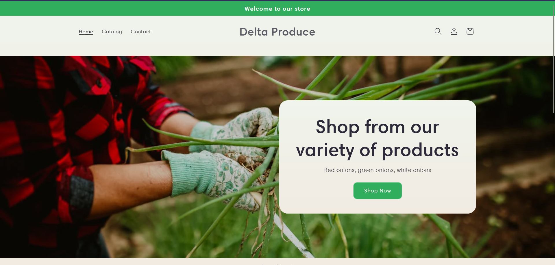Click the scrollbar track below the thumb

tap(553, 188)
